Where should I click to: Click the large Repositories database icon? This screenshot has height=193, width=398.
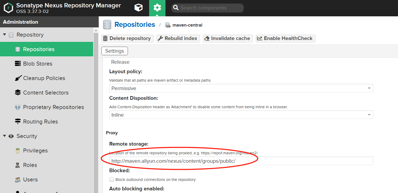[x=107, y=24]
